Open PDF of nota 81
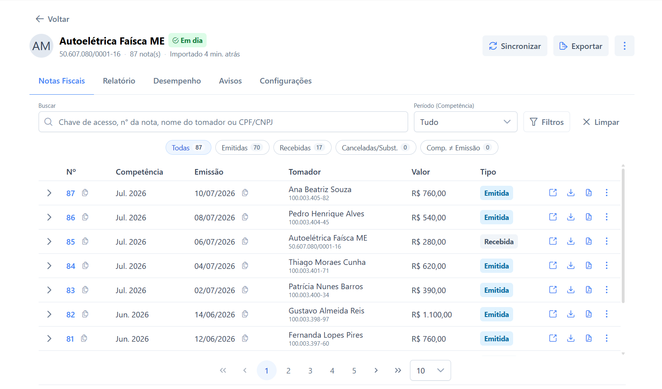The width and height of the screenshot is (662, 389). pyautogui.click(x=589, y=338)
